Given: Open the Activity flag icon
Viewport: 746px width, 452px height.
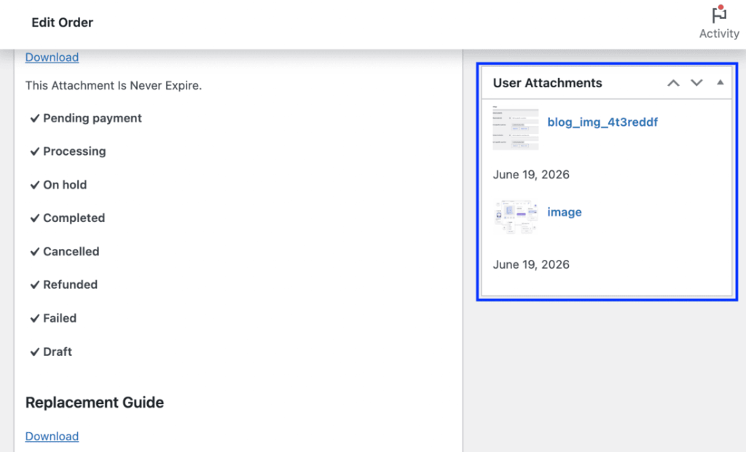Looking at the screenshot, I should pos(719,15).
